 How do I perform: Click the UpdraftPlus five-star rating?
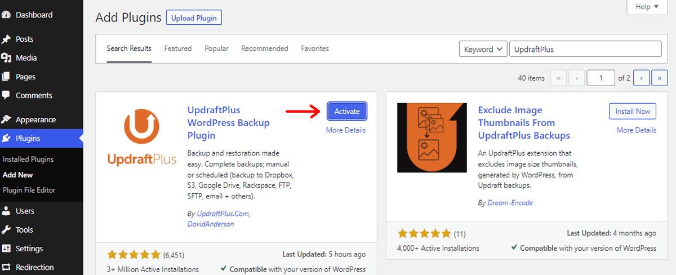click(134, 255)
